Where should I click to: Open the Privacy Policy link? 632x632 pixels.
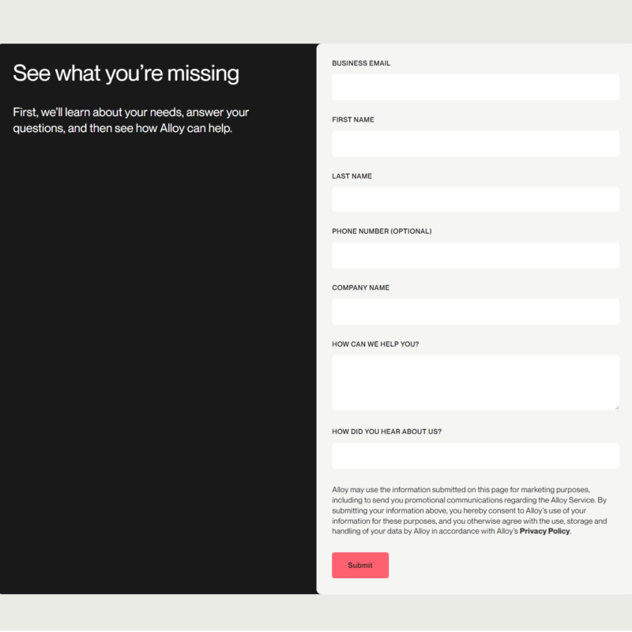pyautogui.click(x=544, y=532)
